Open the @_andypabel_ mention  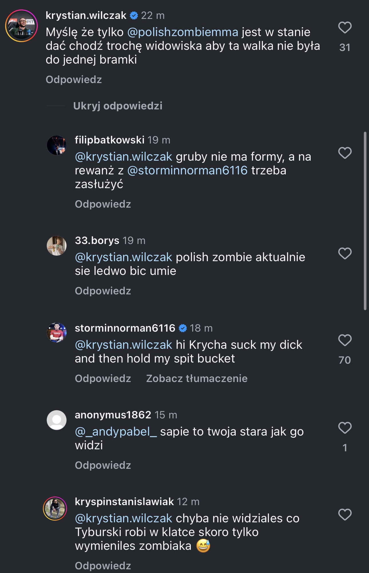(116, 432)
